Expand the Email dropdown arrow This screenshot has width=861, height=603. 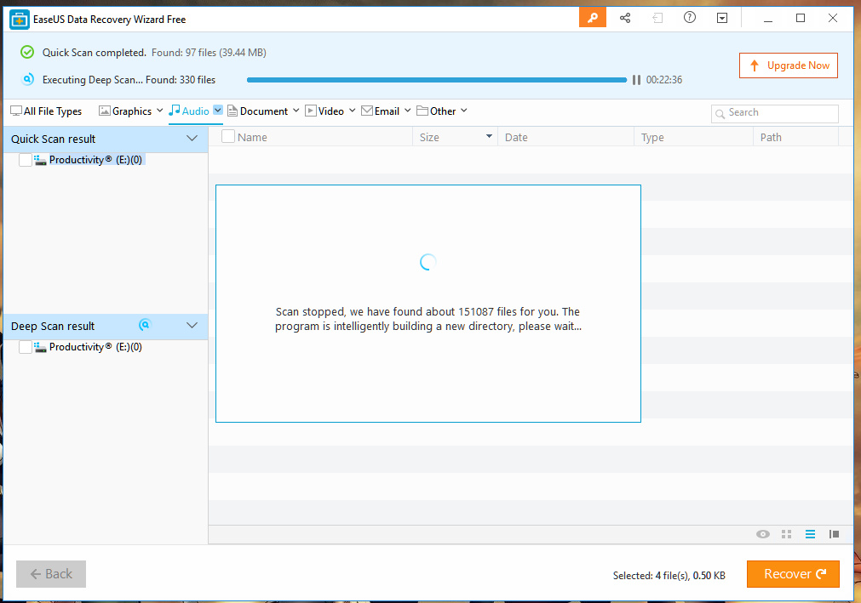pos(407,111)
